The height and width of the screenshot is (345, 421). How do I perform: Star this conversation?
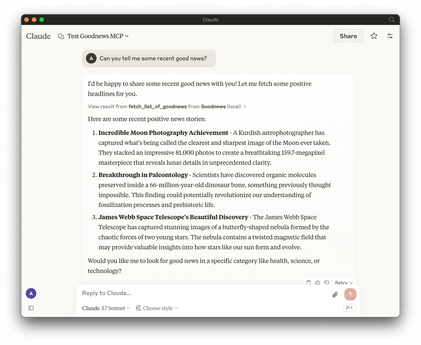point(374,36)
